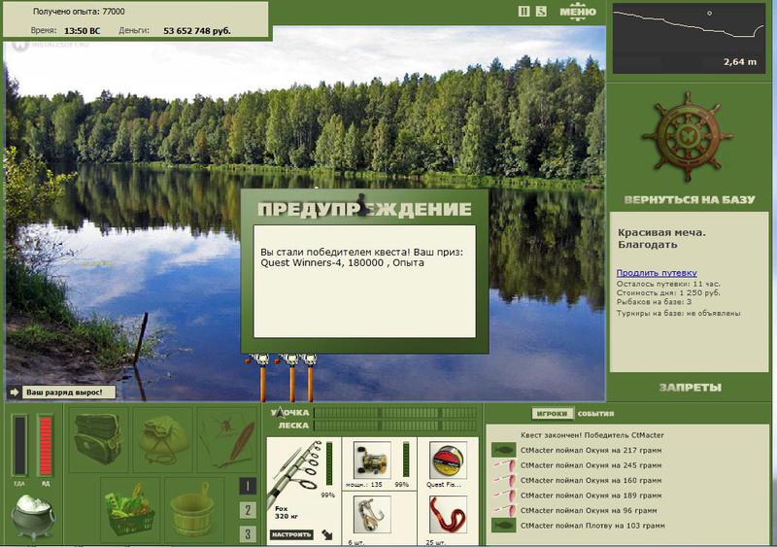Follow the Продлить путевку link
777x547 pixels.
click(x=657, y=273)
